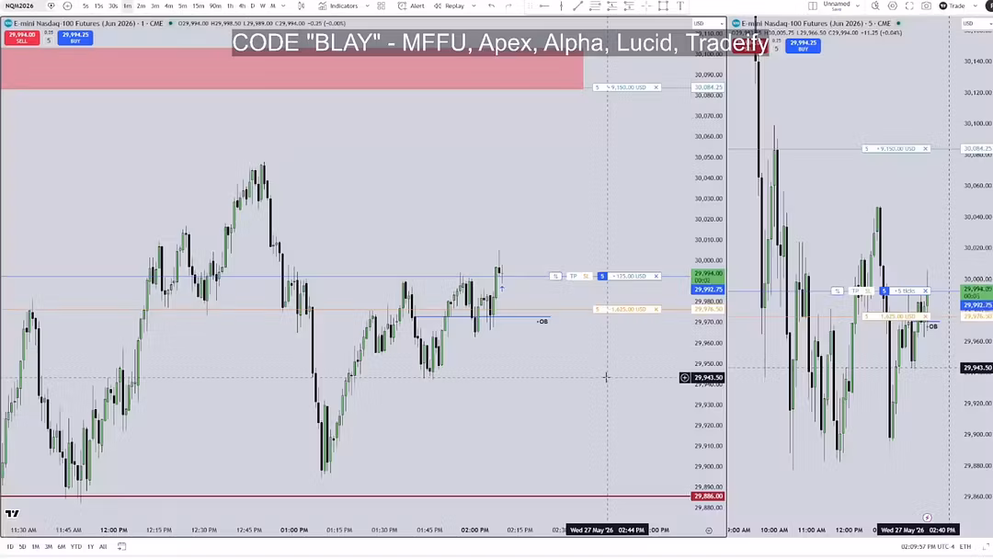Click the blue BUY button on left chart
993x559 pixels.
pos(75,38)
